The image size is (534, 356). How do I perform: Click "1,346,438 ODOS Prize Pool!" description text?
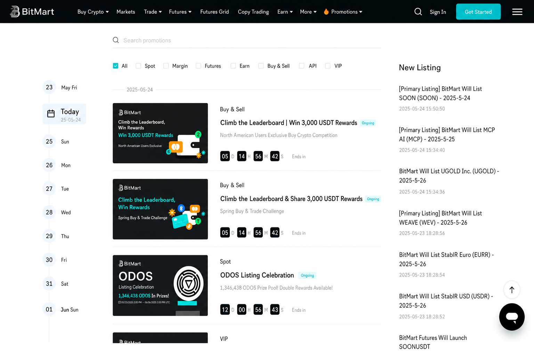(x=276, y=288)
